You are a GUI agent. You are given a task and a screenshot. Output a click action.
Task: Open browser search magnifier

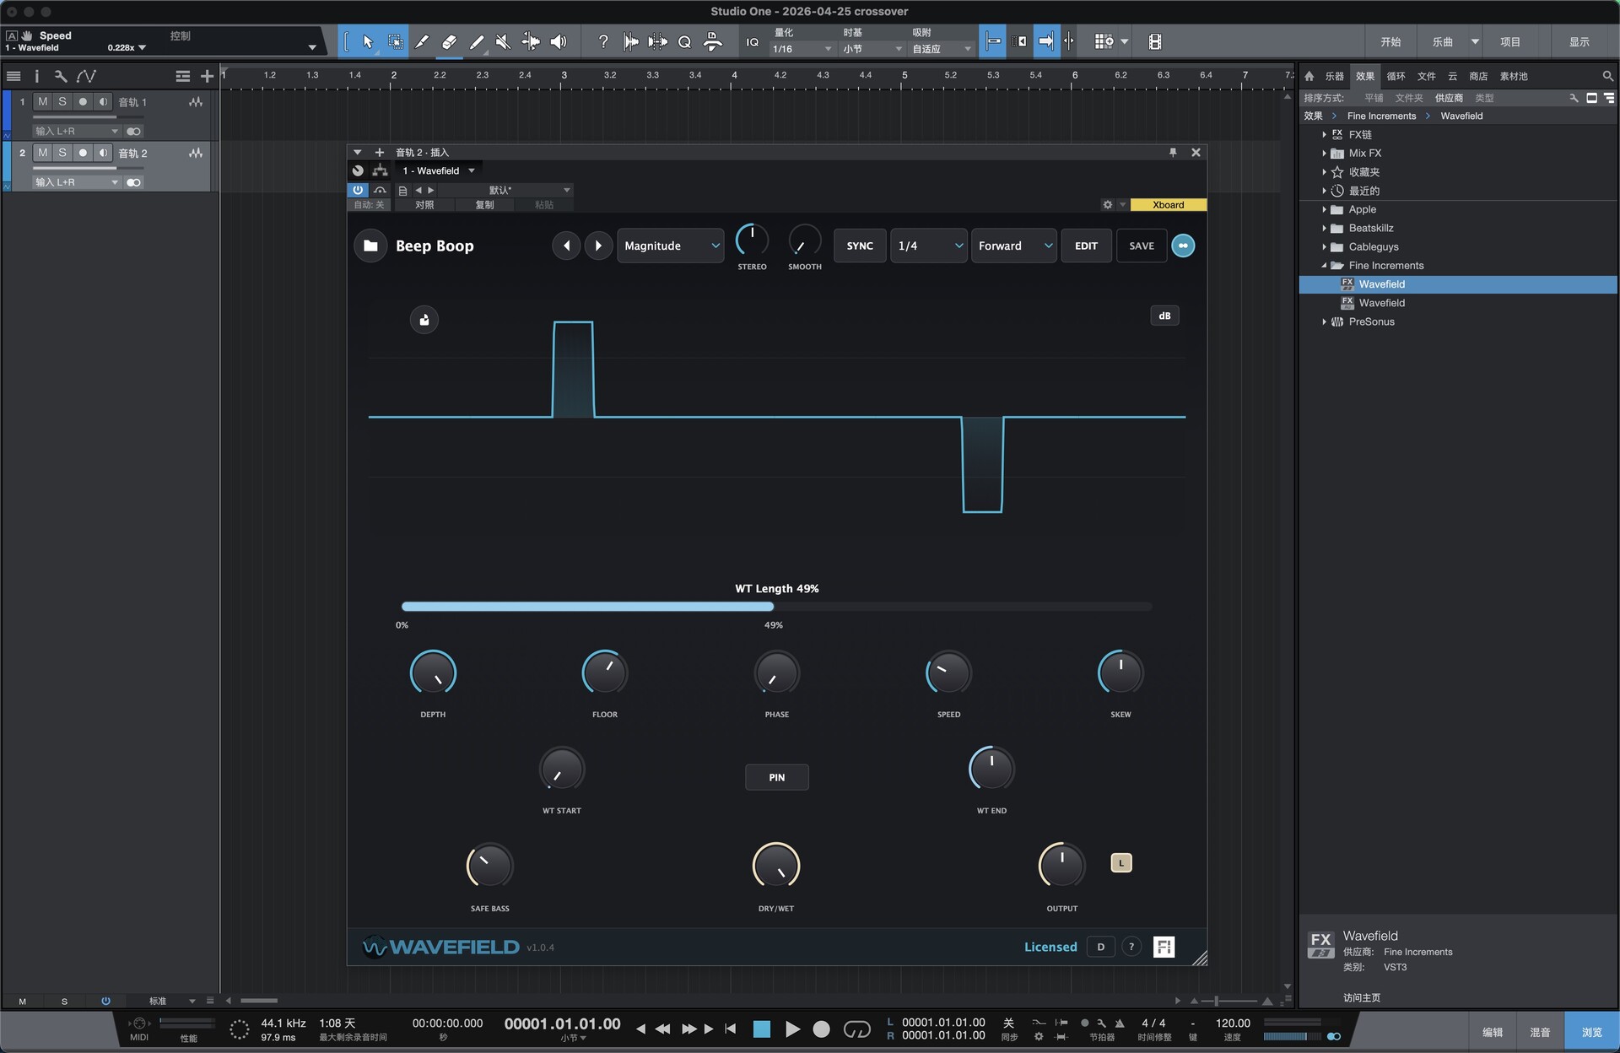coord(1607,76)
